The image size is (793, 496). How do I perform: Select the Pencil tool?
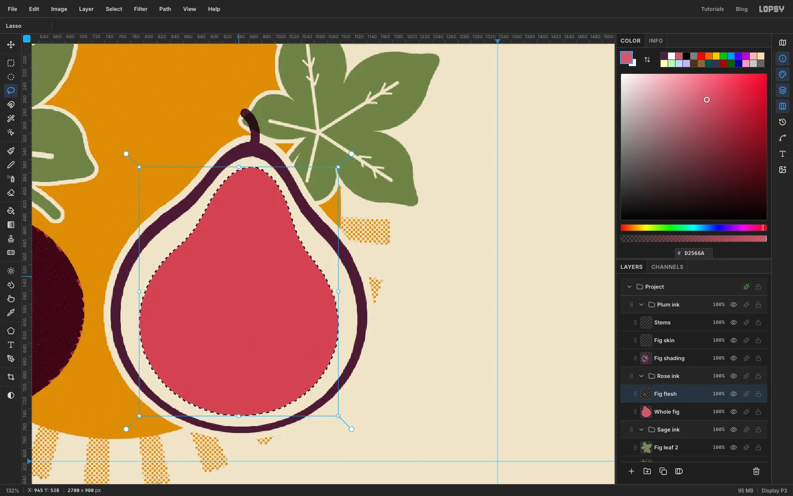click(x=11, y=165)
